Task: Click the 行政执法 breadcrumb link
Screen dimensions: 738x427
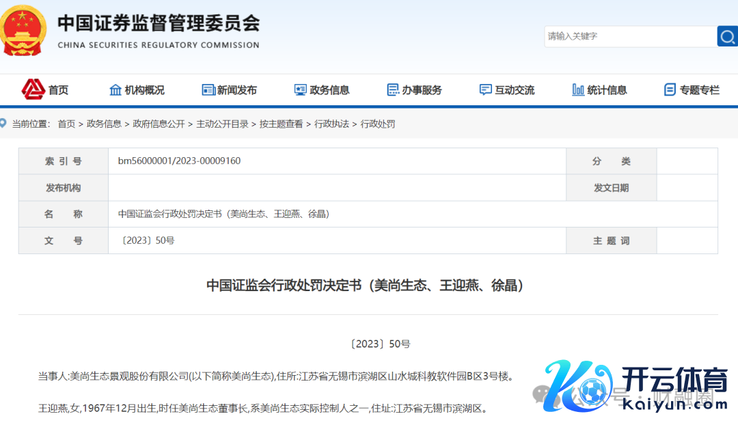Action: tap(331, 124)
